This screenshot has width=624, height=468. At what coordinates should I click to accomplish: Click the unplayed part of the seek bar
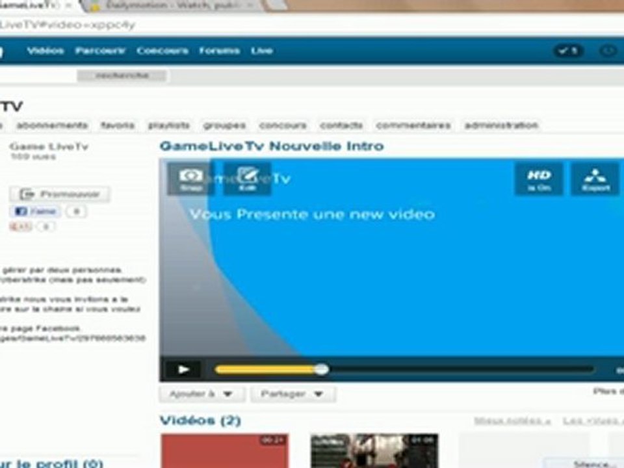tap(461, 370)
